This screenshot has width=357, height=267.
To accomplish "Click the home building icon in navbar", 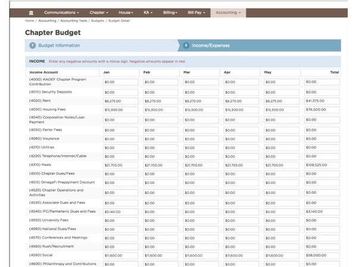I will pyautogui.click(x=31, y=12).
